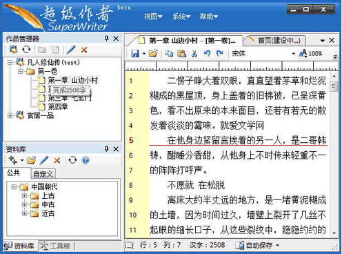This screenshot has height=254, width=342.
Task: Toggle the pin on 作品管理器 panel
Action: (x=106, y=39)
